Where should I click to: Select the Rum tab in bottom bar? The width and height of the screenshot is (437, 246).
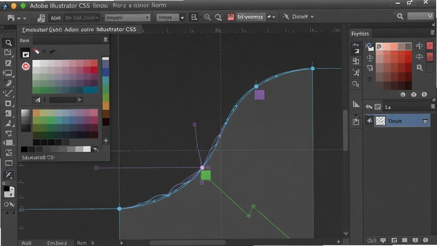pyautogui.click(x=81, y=243)
